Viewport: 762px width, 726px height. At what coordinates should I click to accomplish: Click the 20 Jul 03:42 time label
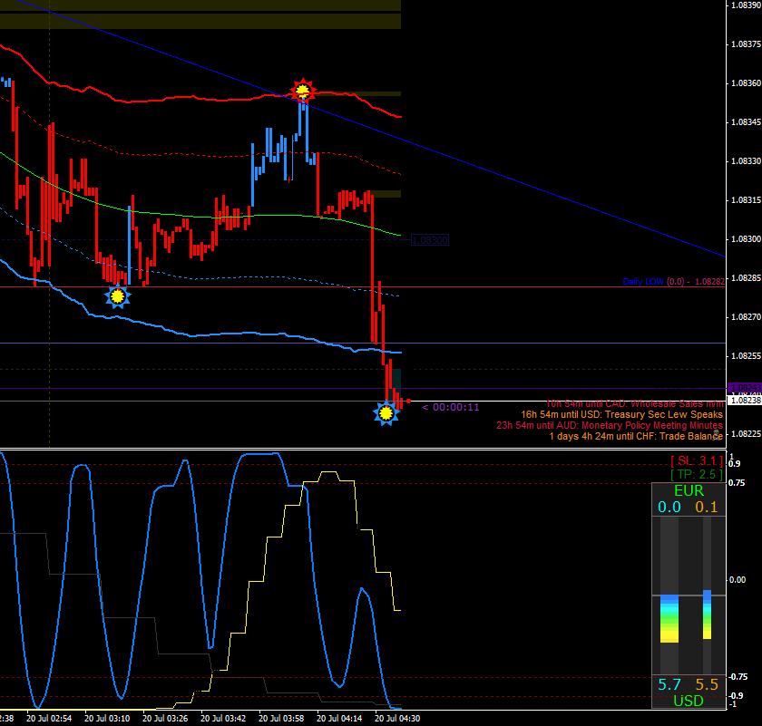(x=223, y=718)
